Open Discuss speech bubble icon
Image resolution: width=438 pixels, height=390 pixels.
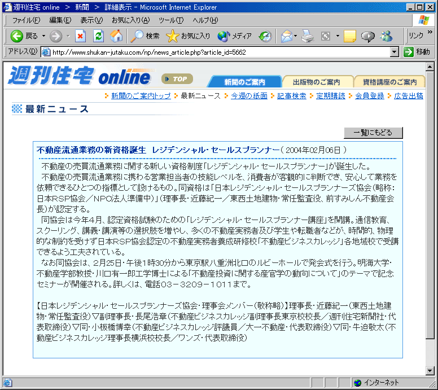coord(367,36)
